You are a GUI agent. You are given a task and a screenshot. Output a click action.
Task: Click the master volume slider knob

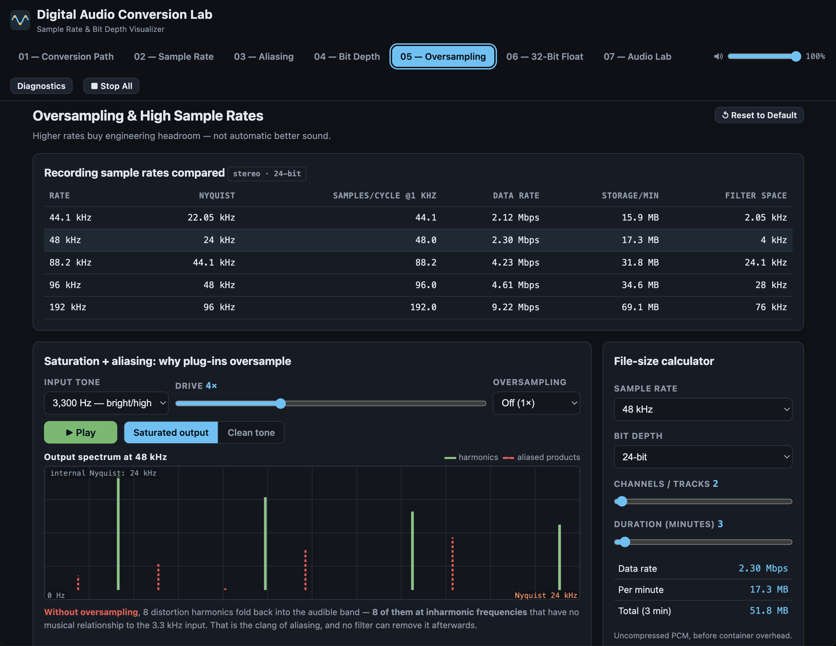coord(795,57)
